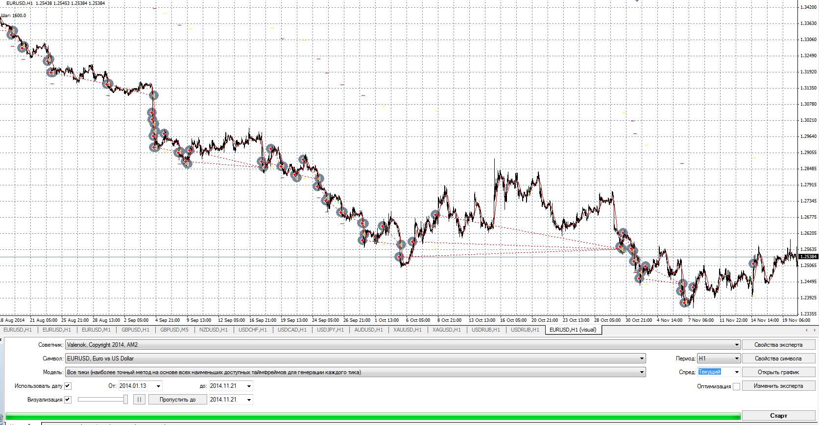Click the Открыть график button

click(778, 372)
